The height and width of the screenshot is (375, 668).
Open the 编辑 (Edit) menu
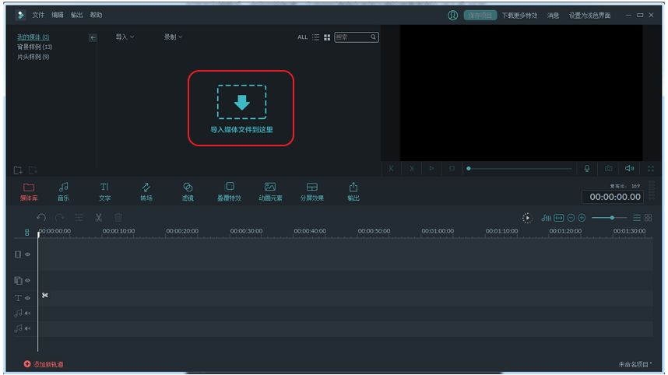point(58,15)
